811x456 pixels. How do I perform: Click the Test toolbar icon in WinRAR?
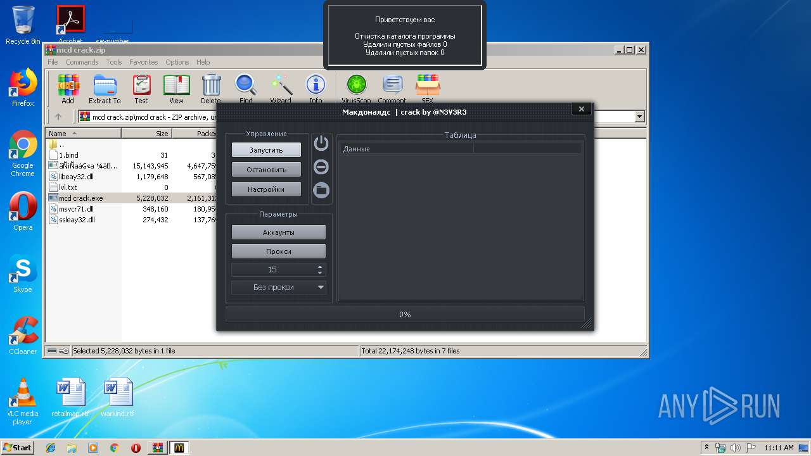click(x=141, y=89)
